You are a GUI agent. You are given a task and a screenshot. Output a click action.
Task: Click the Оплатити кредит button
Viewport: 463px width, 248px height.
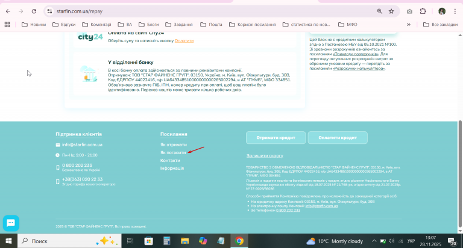[x=338, y=138]
